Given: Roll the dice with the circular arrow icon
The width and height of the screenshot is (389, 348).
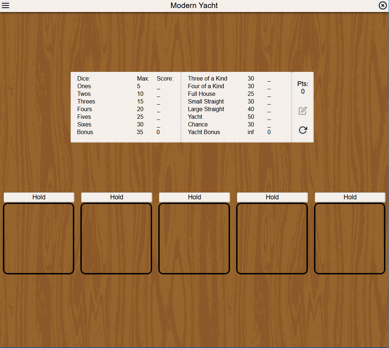Looking at the screenshot, I should click(302, 130).
